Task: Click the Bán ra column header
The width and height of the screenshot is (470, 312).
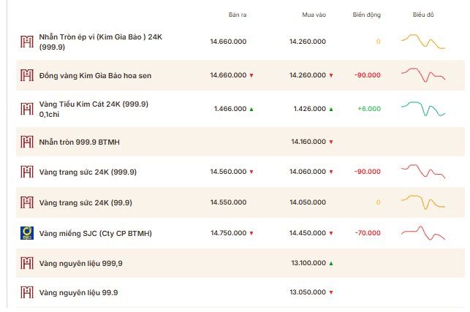Action: pyautogui.click(x=238, y=15)
